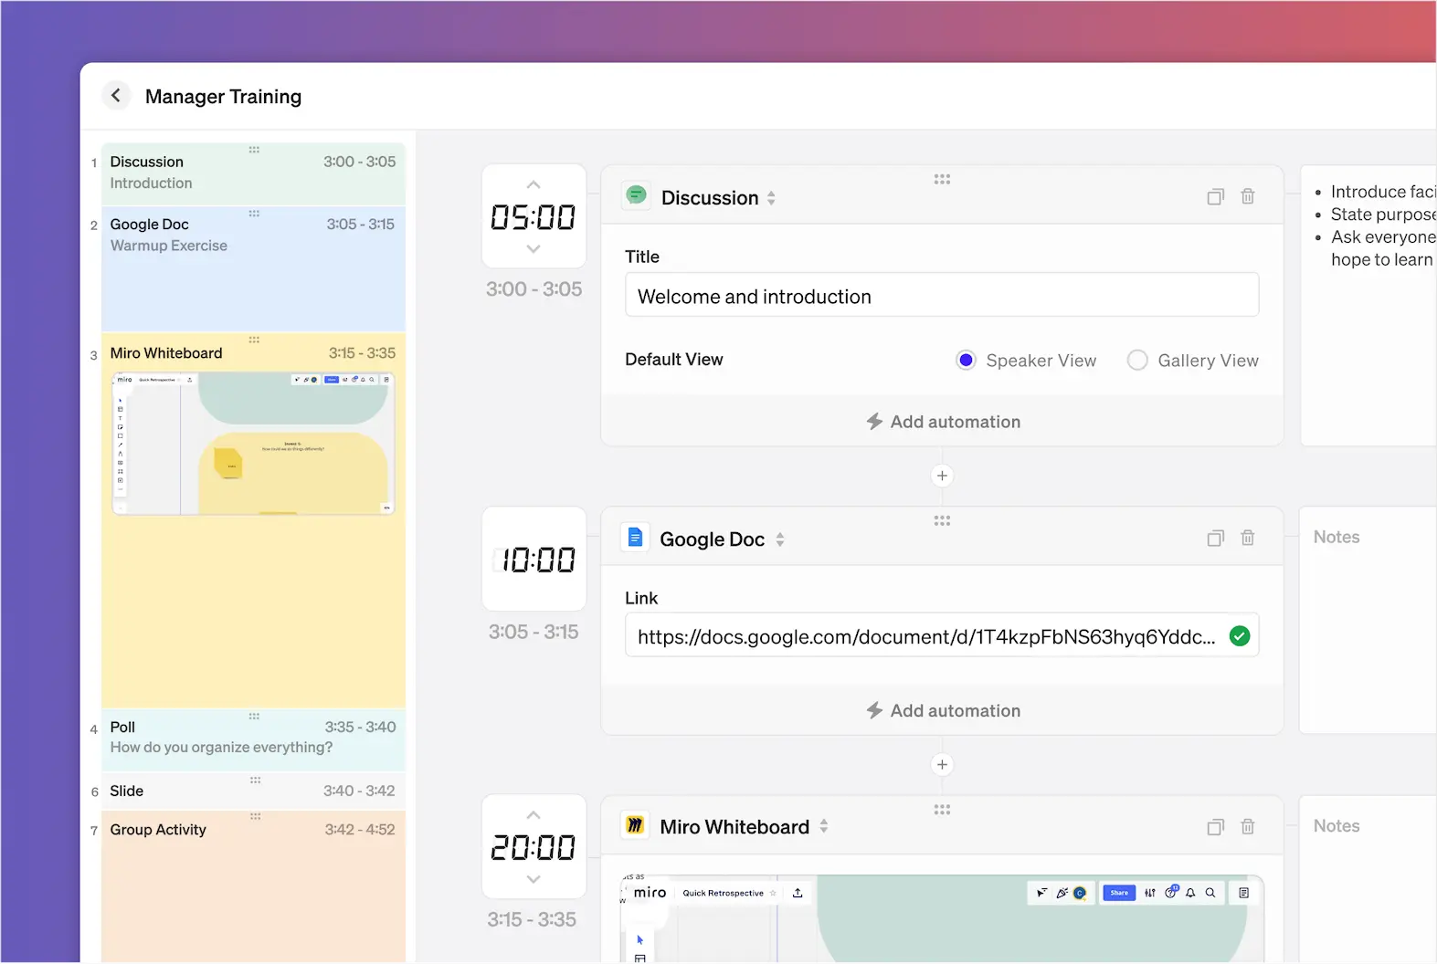
Task: Click drag handle on sidebar Slide item
Action: pyautogui.click(x=255, y=781)
